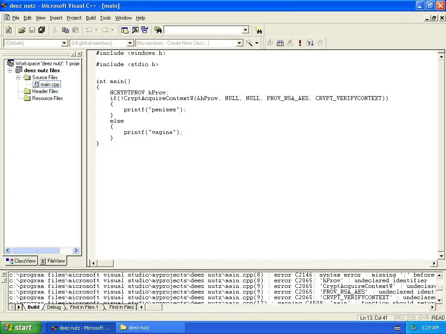Click the WizardBar magic wand icon
Viewport: 446px width, 334px height.
(249, 43)
